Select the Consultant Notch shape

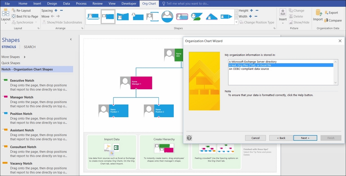click(x=35, y=151)
